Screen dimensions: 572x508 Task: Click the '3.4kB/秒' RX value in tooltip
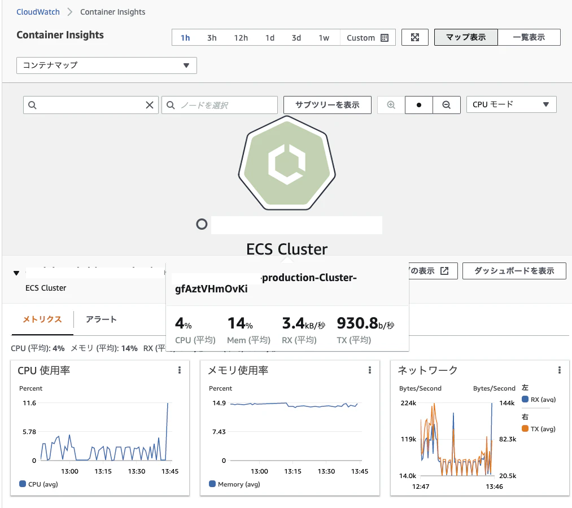click(x=304, y=323)
